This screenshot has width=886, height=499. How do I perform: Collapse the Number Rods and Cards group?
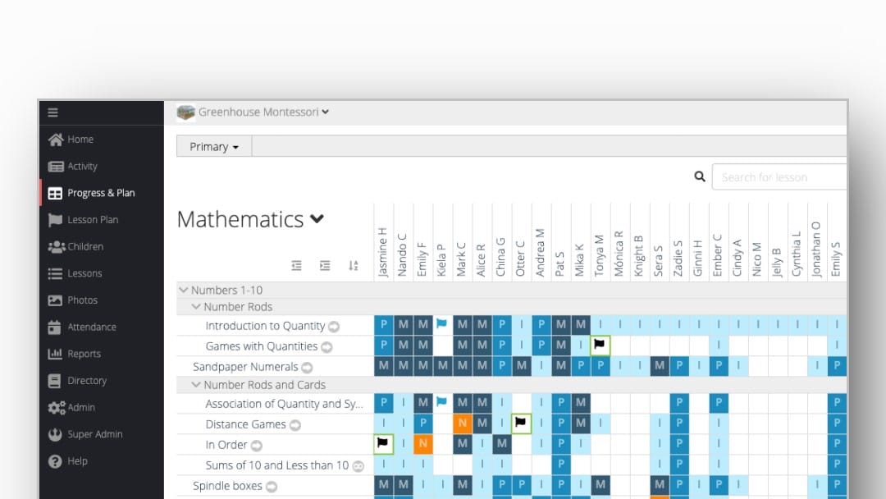(x=196, y=385)
